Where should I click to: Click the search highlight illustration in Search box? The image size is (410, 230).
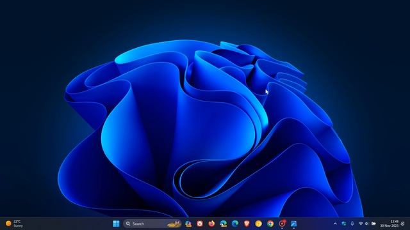click(174, 224)
